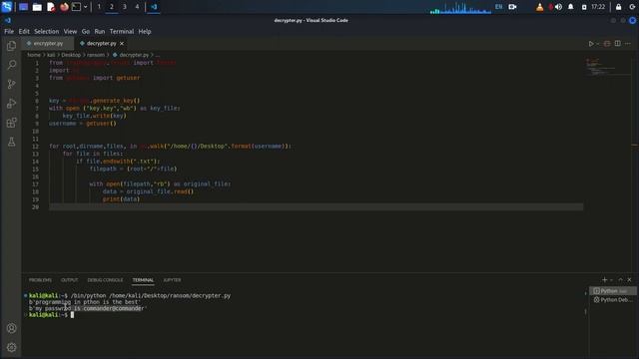Run the Python file with play icon
The width and height of the screenshot is (639, 359).
click(591, 44)
